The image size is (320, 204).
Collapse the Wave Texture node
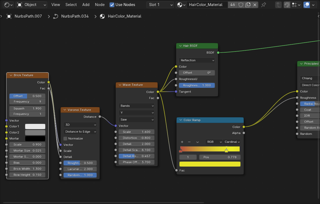[120, 85]
